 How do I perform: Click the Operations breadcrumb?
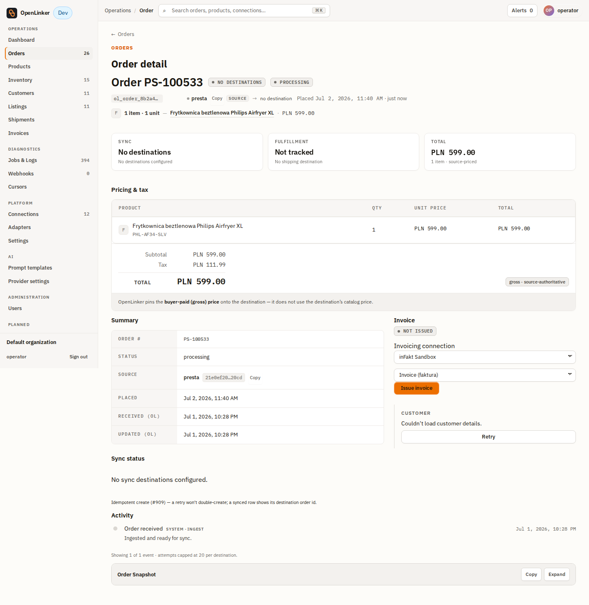tap(118, 11)
